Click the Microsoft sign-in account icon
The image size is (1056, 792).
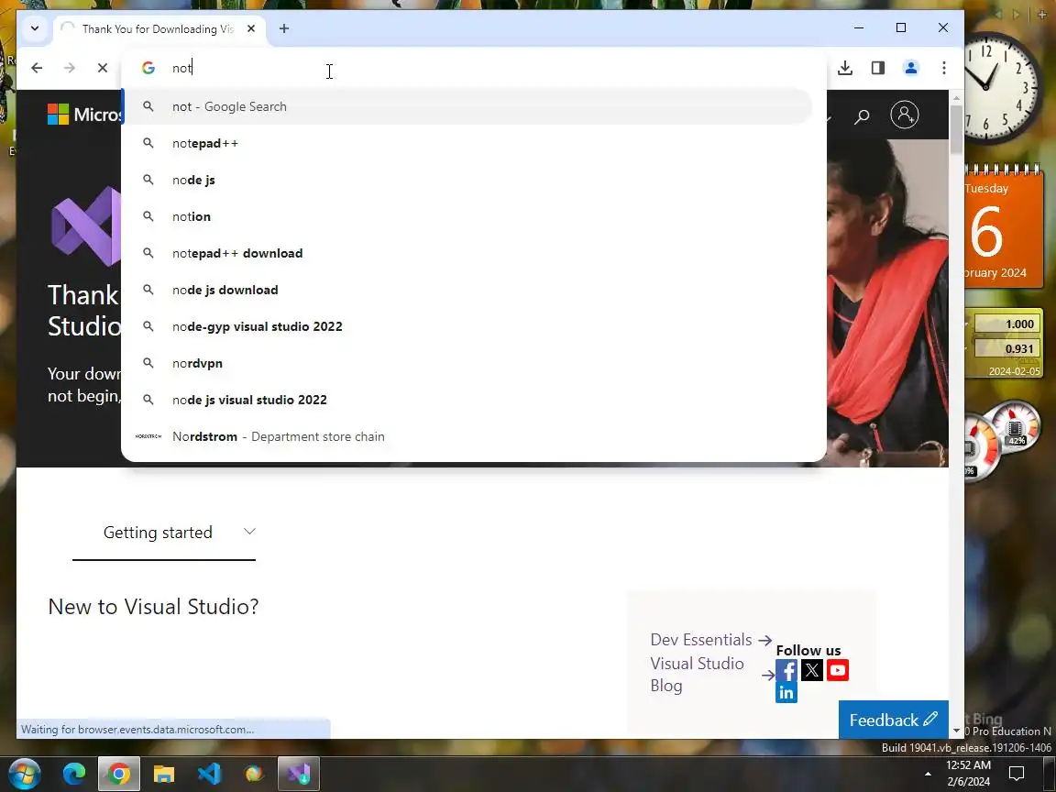click(x=905, y=115)
